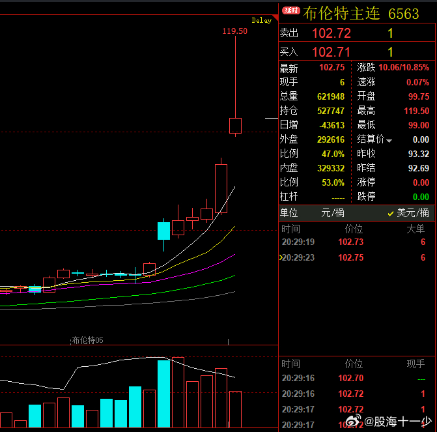Select the 元/桶 unit option

[333, 213]
